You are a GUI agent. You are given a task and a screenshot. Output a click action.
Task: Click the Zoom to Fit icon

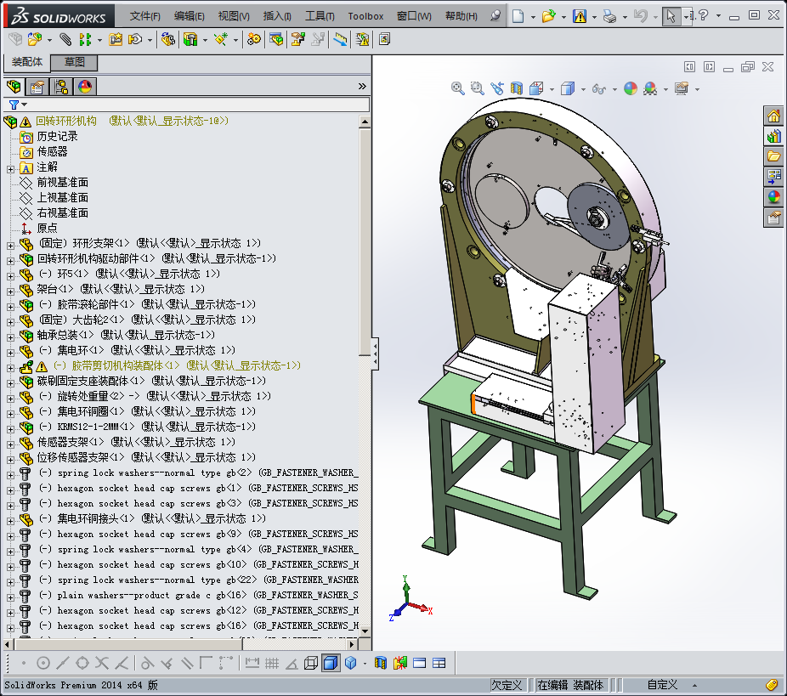457,88
